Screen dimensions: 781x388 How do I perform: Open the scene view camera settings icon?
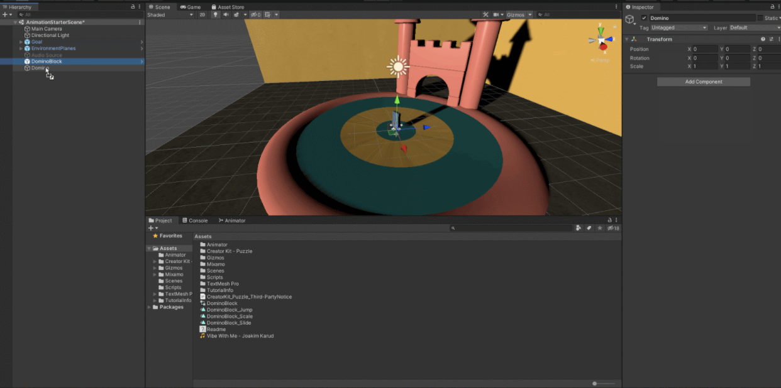coord(496,14)
